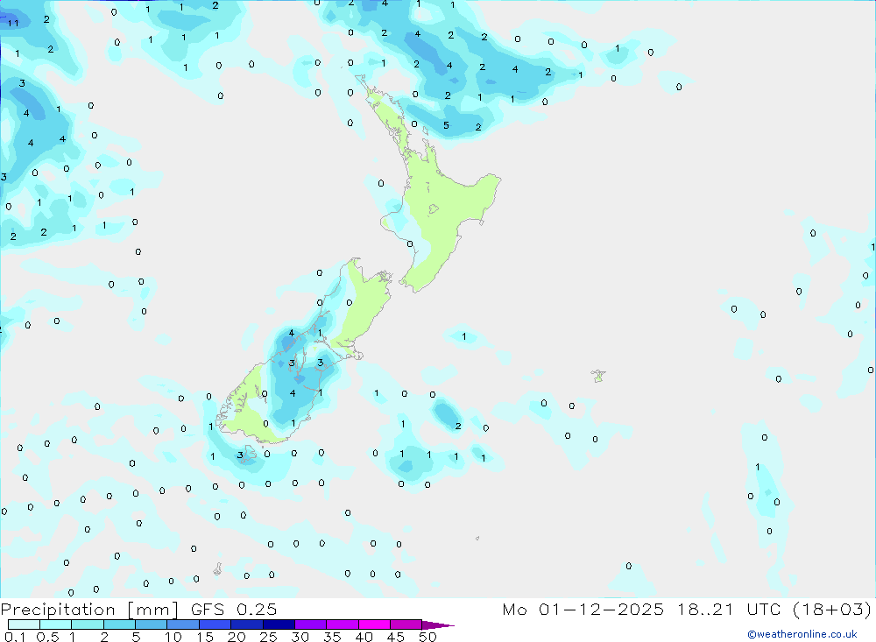Click the legend label '50'

[427, 637]
